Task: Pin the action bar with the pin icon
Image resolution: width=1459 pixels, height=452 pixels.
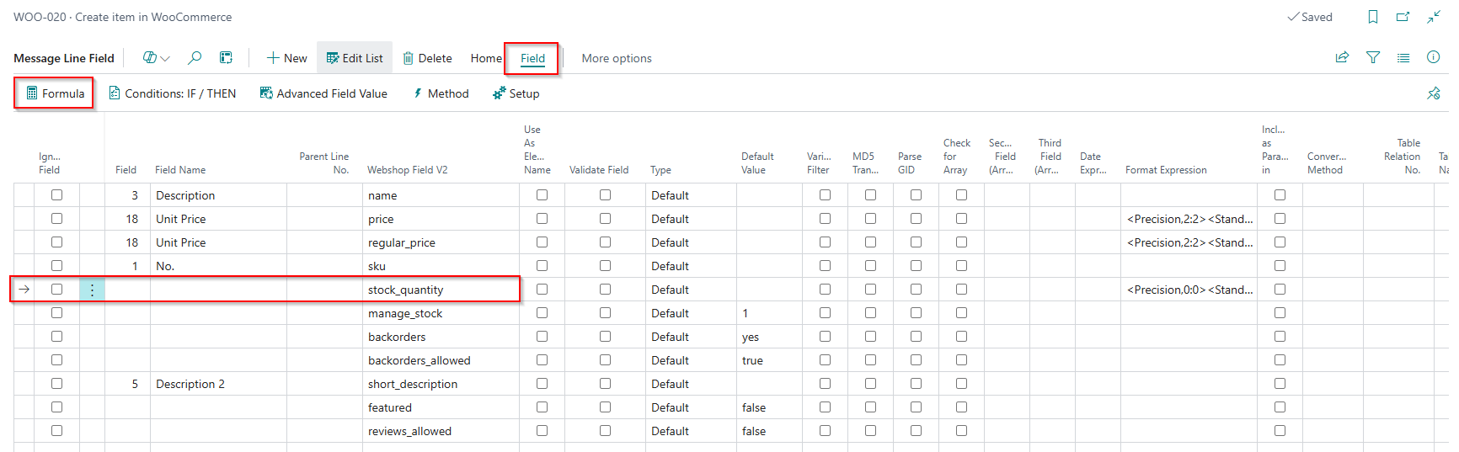Action: tap(1434, 93)
